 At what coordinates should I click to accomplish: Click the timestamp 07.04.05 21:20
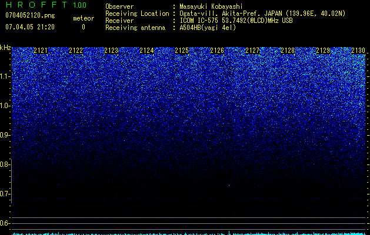click(30, 27)
